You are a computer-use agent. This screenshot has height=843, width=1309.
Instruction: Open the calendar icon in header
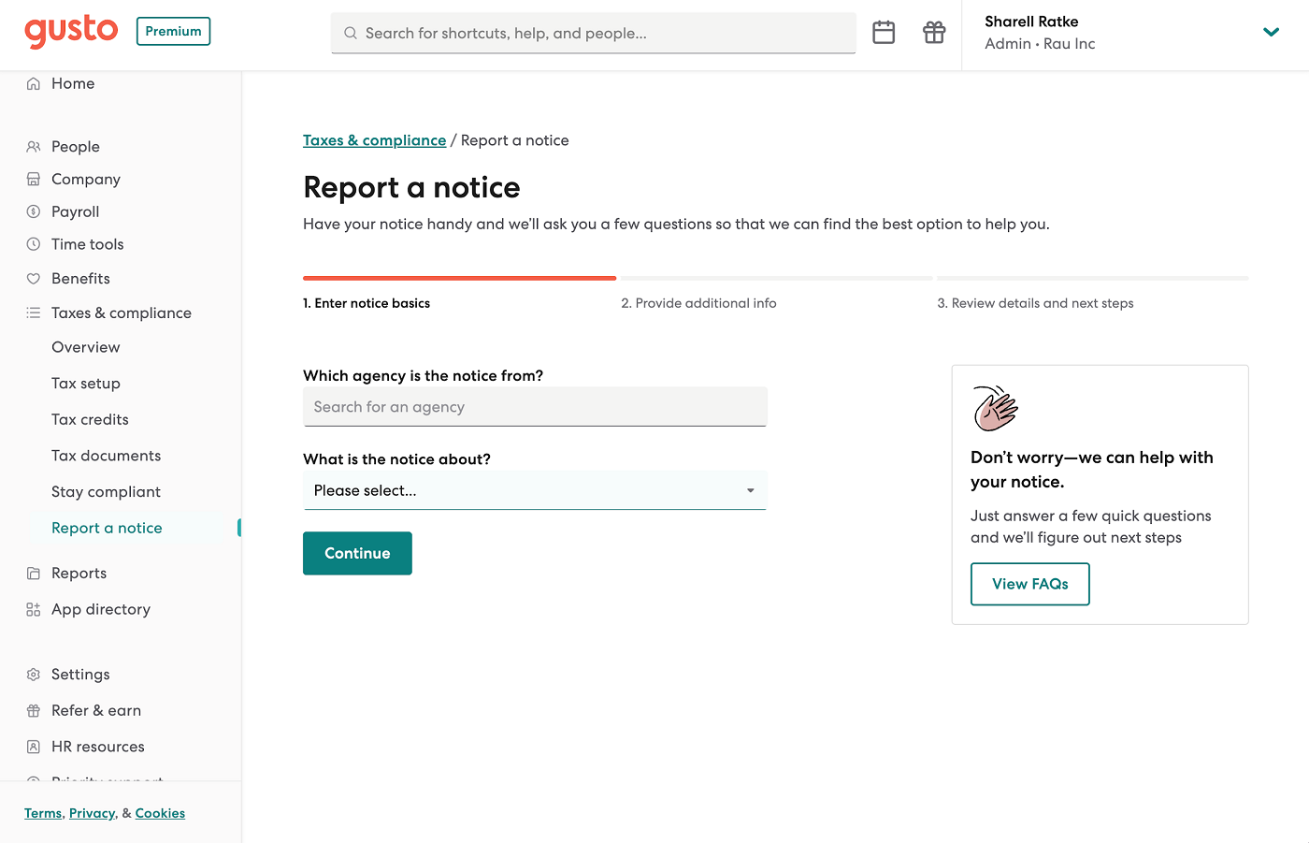(884, 33)
